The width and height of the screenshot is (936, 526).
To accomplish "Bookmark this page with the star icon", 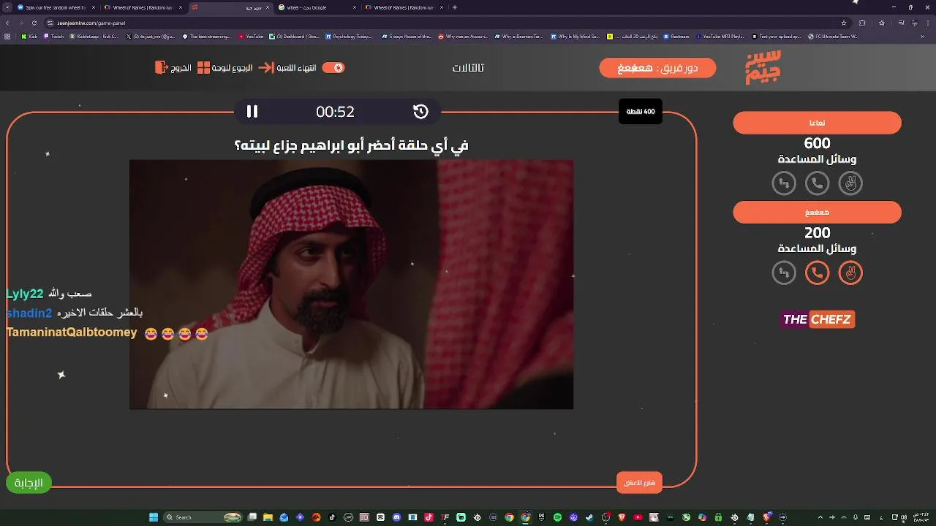I will [x=844, y=23].
